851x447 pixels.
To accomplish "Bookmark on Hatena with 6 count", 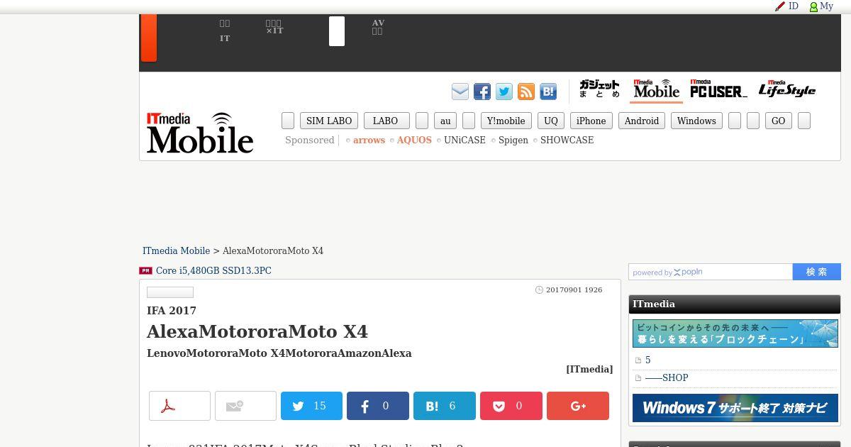I will pos(444,406).
